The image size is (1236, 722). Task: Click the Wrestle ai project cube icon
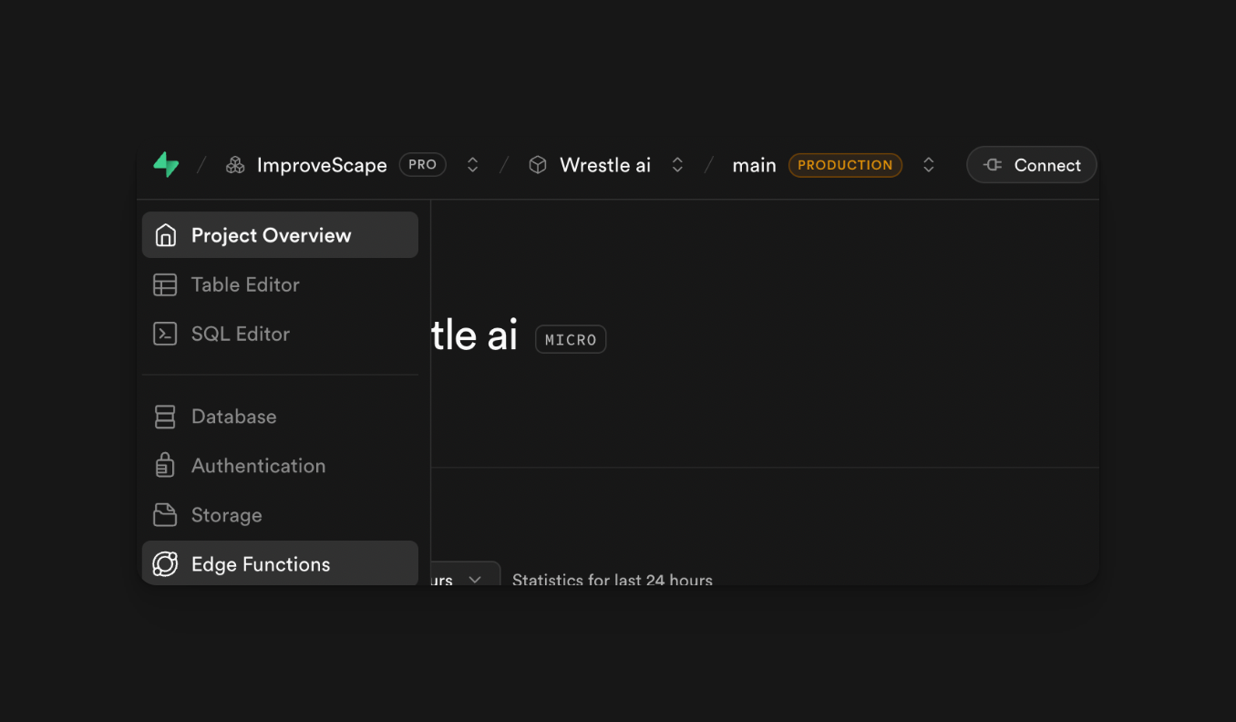click(x=538, y=165)
